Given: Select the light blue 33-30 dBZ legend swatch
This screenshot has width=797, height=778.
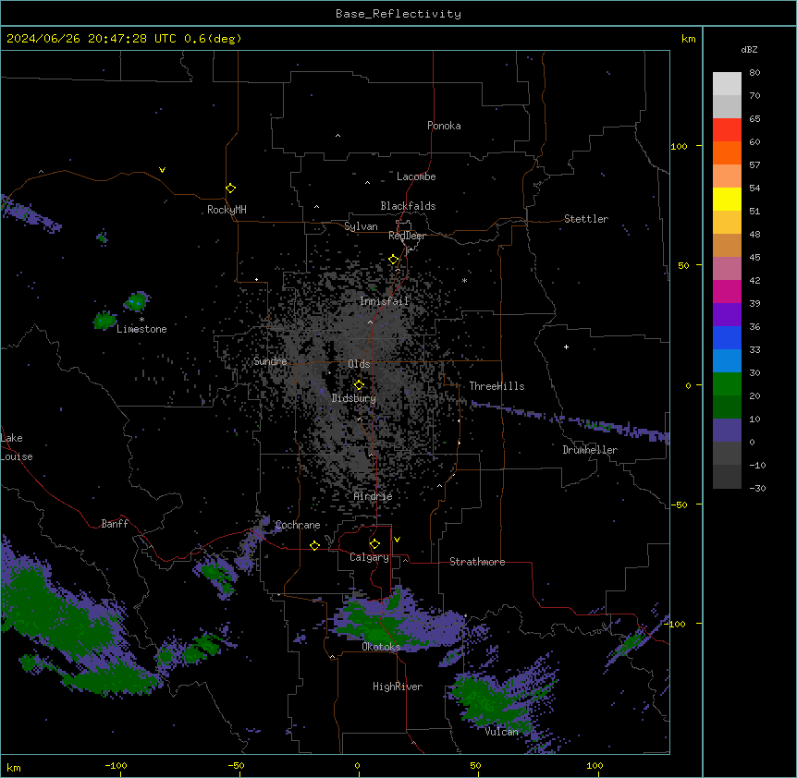Looking at the screenshot, I should pos(727,360).
